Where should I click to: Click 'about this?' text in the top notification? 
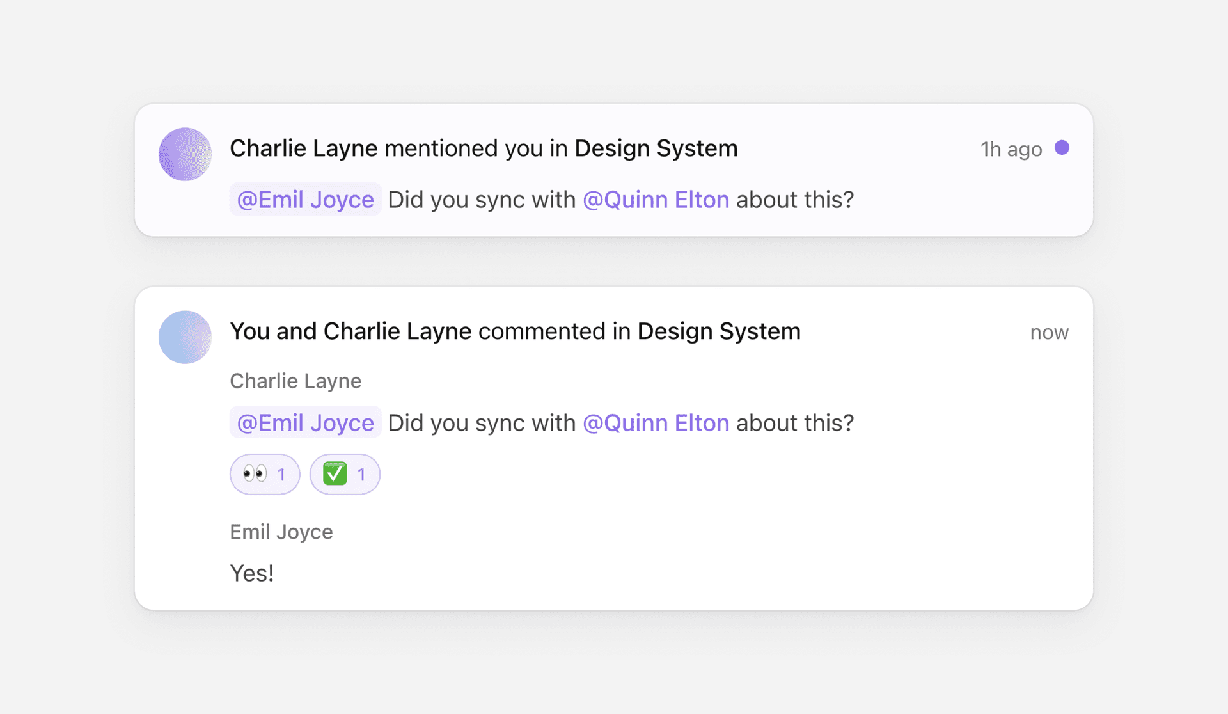[x=794, y=200]
